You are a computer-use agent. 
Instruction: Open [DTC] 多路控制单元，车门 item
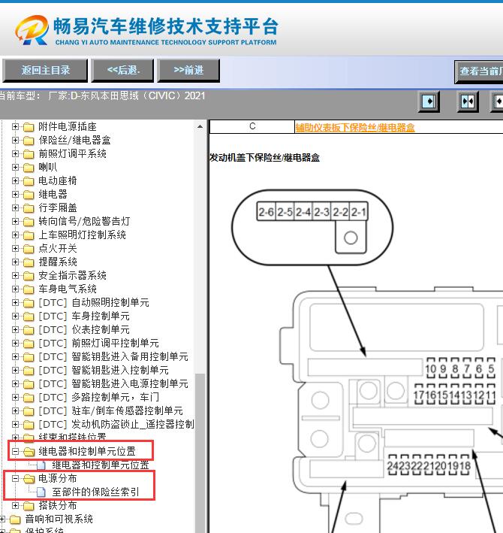(98, 398)
